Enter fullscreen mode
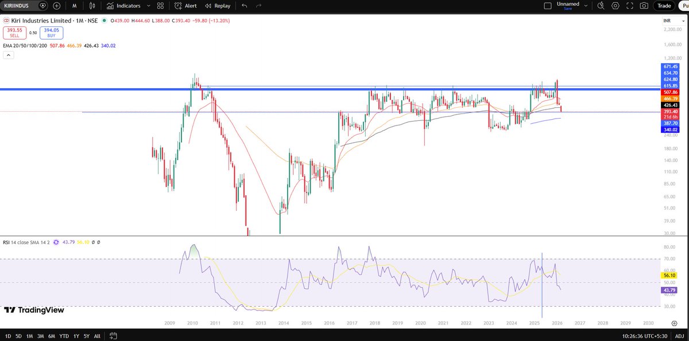 [x=630, y=6]
